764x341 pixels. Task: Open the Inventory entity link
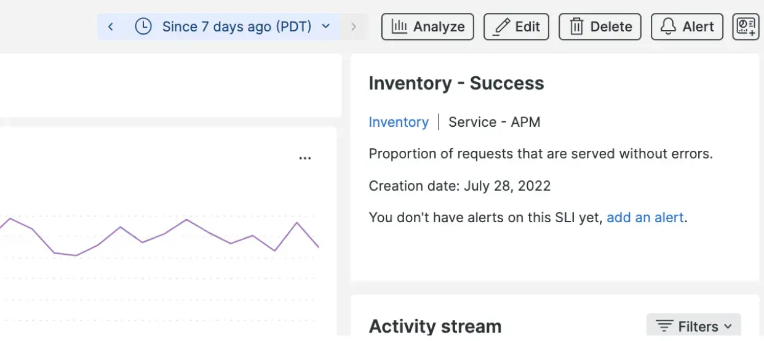[x=398, y=122]
